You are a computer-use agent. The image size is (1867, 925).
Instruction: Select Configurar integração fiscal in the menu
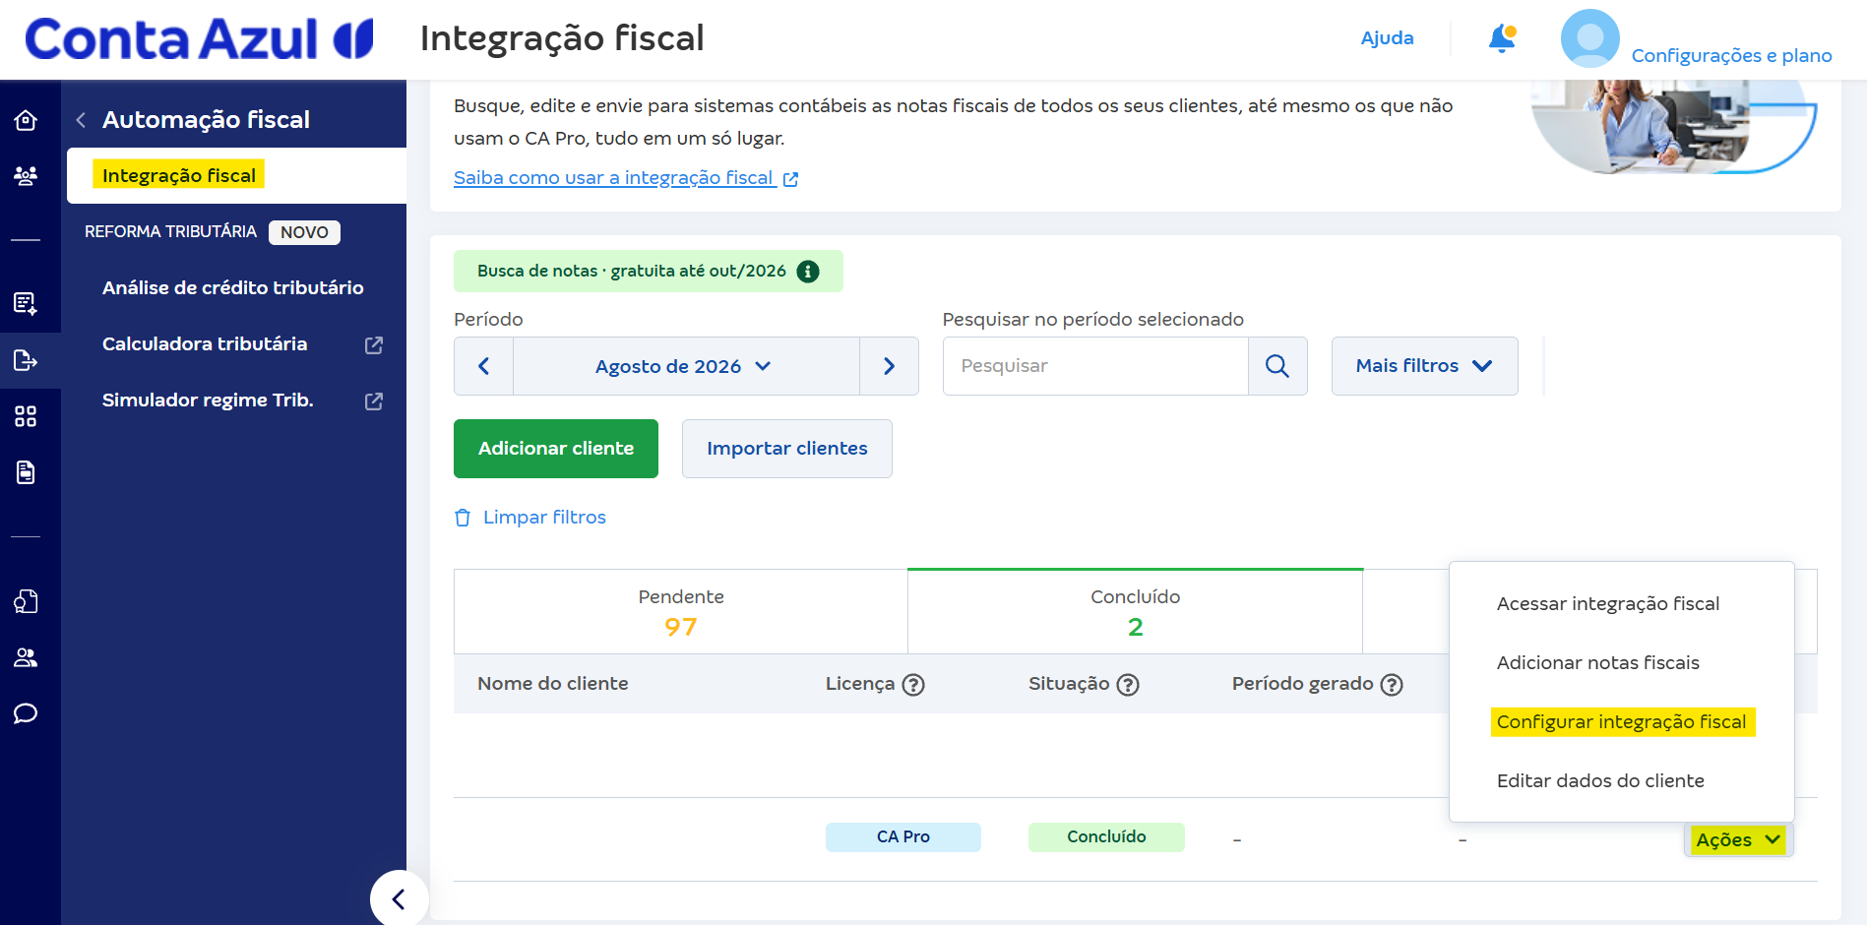(1622, 722)
